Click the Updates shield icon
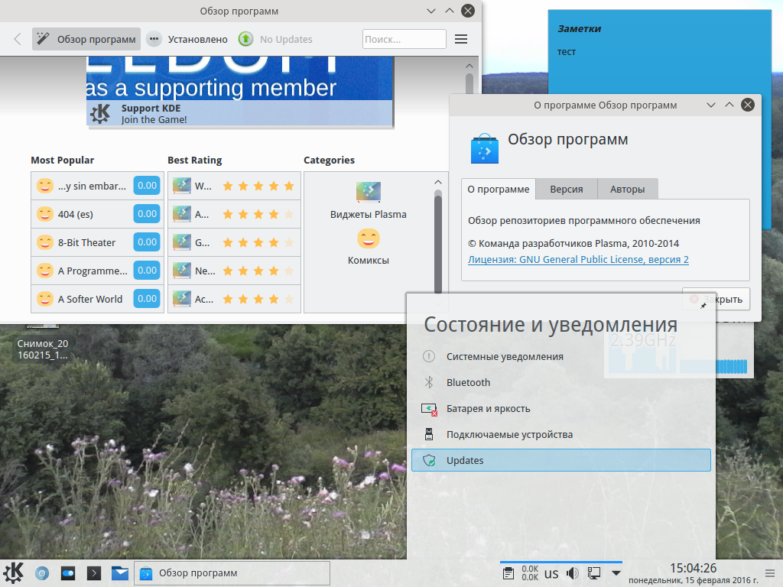This screenshot has height=587, width=783. [429, 460]
